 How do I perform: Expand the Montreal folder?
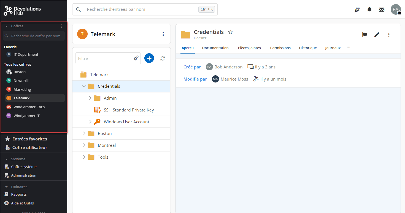84,145
